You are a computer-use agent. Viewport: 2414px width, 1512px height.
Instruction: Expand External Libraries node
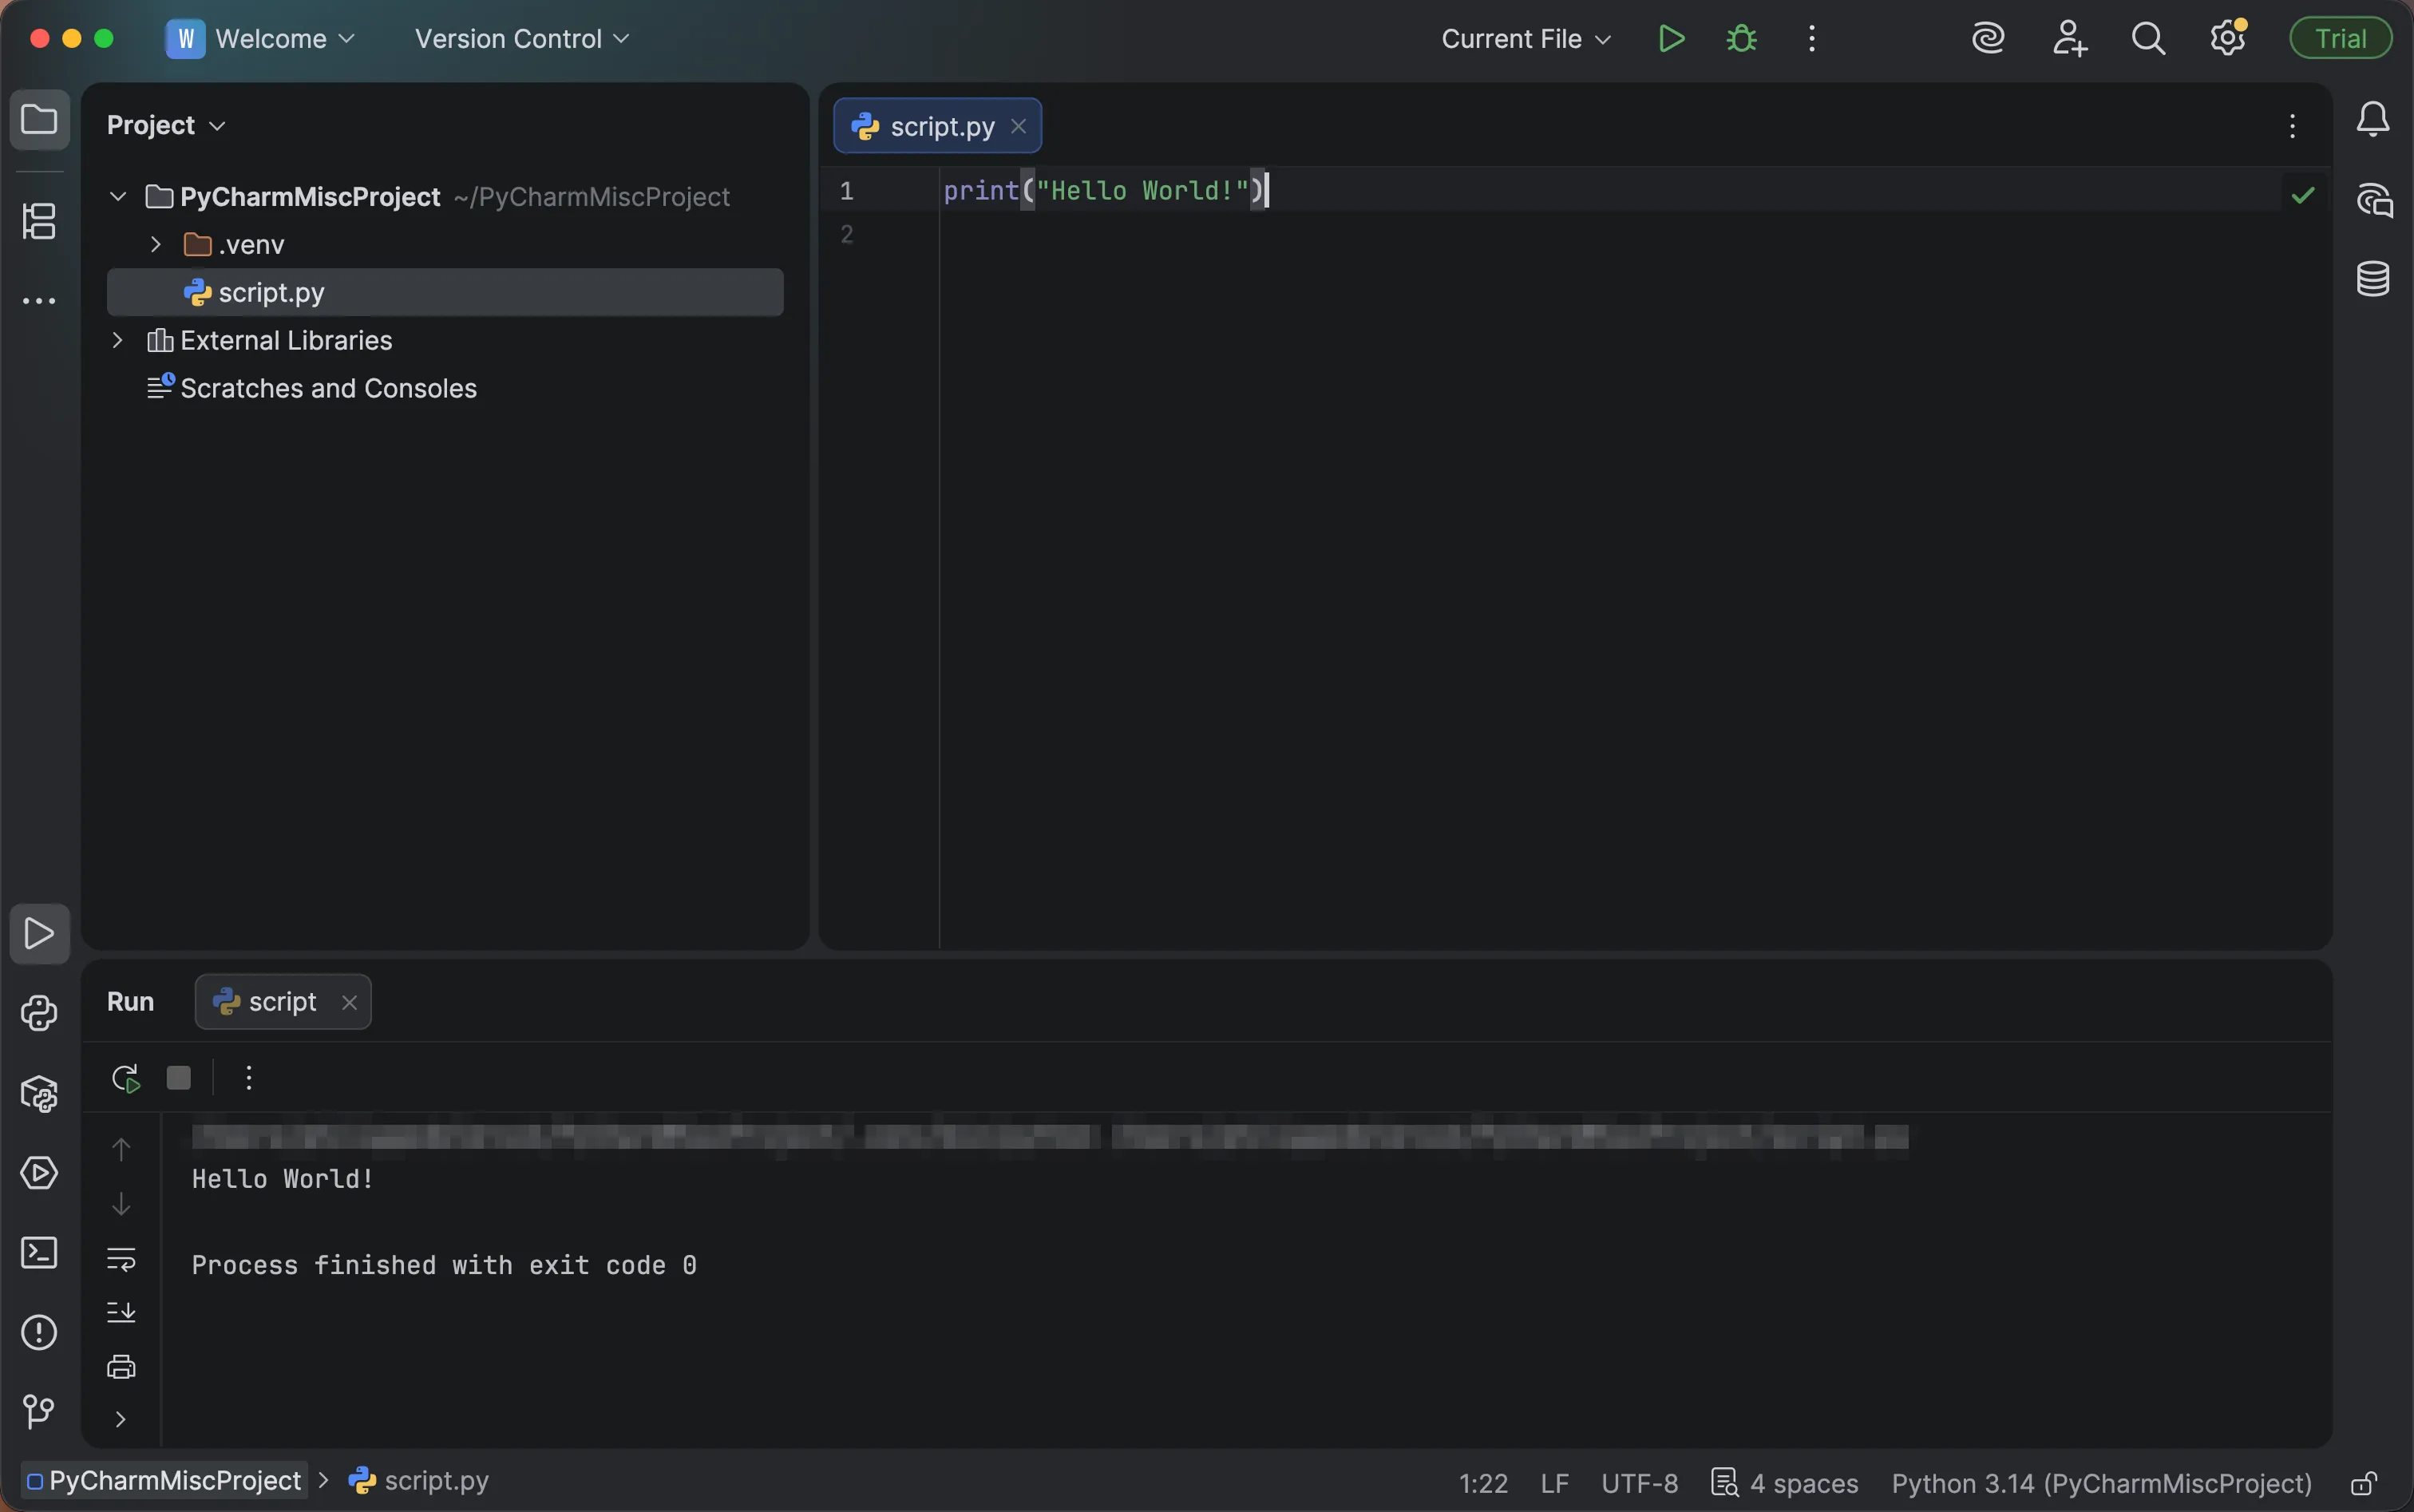(117, 340)
